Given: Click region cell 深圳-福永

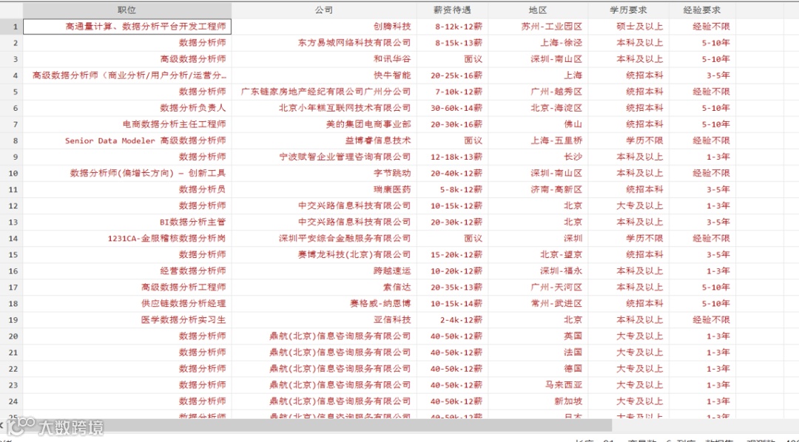Looking at the screenshot, I should [538, 271].
